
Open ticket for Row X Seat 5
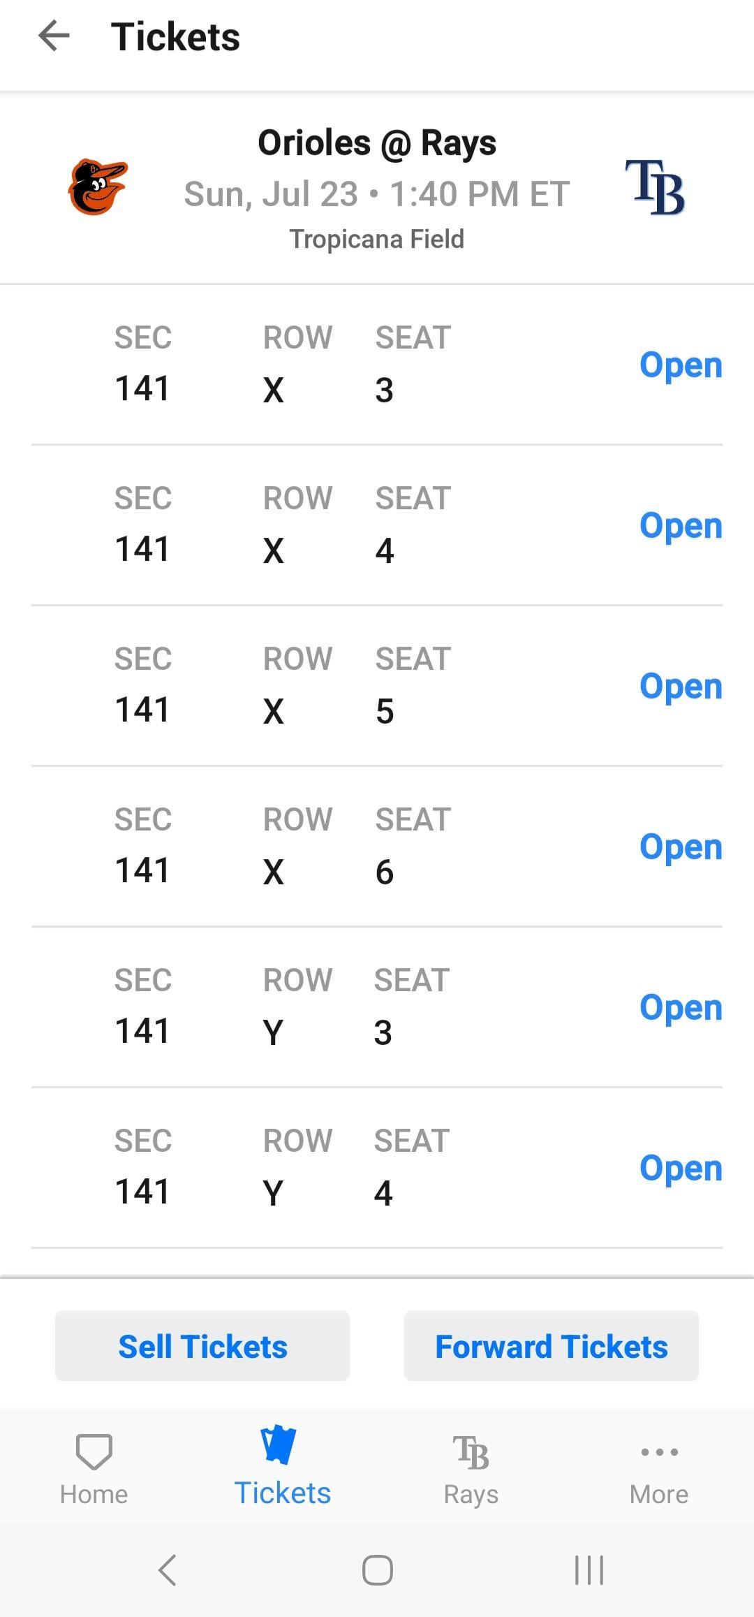click(681, 687)
